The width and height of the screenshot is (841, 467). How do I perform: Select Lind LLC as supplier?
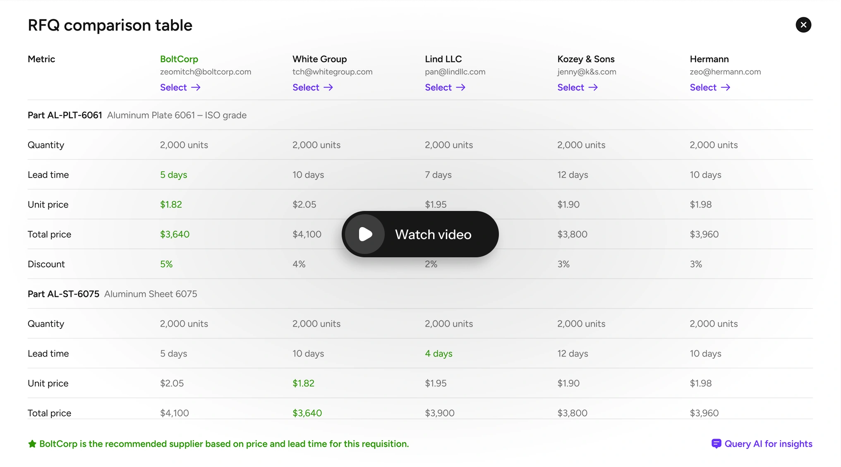(x=438, y=87)
